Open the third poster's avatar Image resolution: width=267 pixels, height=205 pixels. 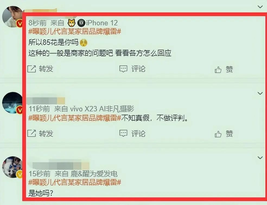pyautogui.click(x=12, y=167)
